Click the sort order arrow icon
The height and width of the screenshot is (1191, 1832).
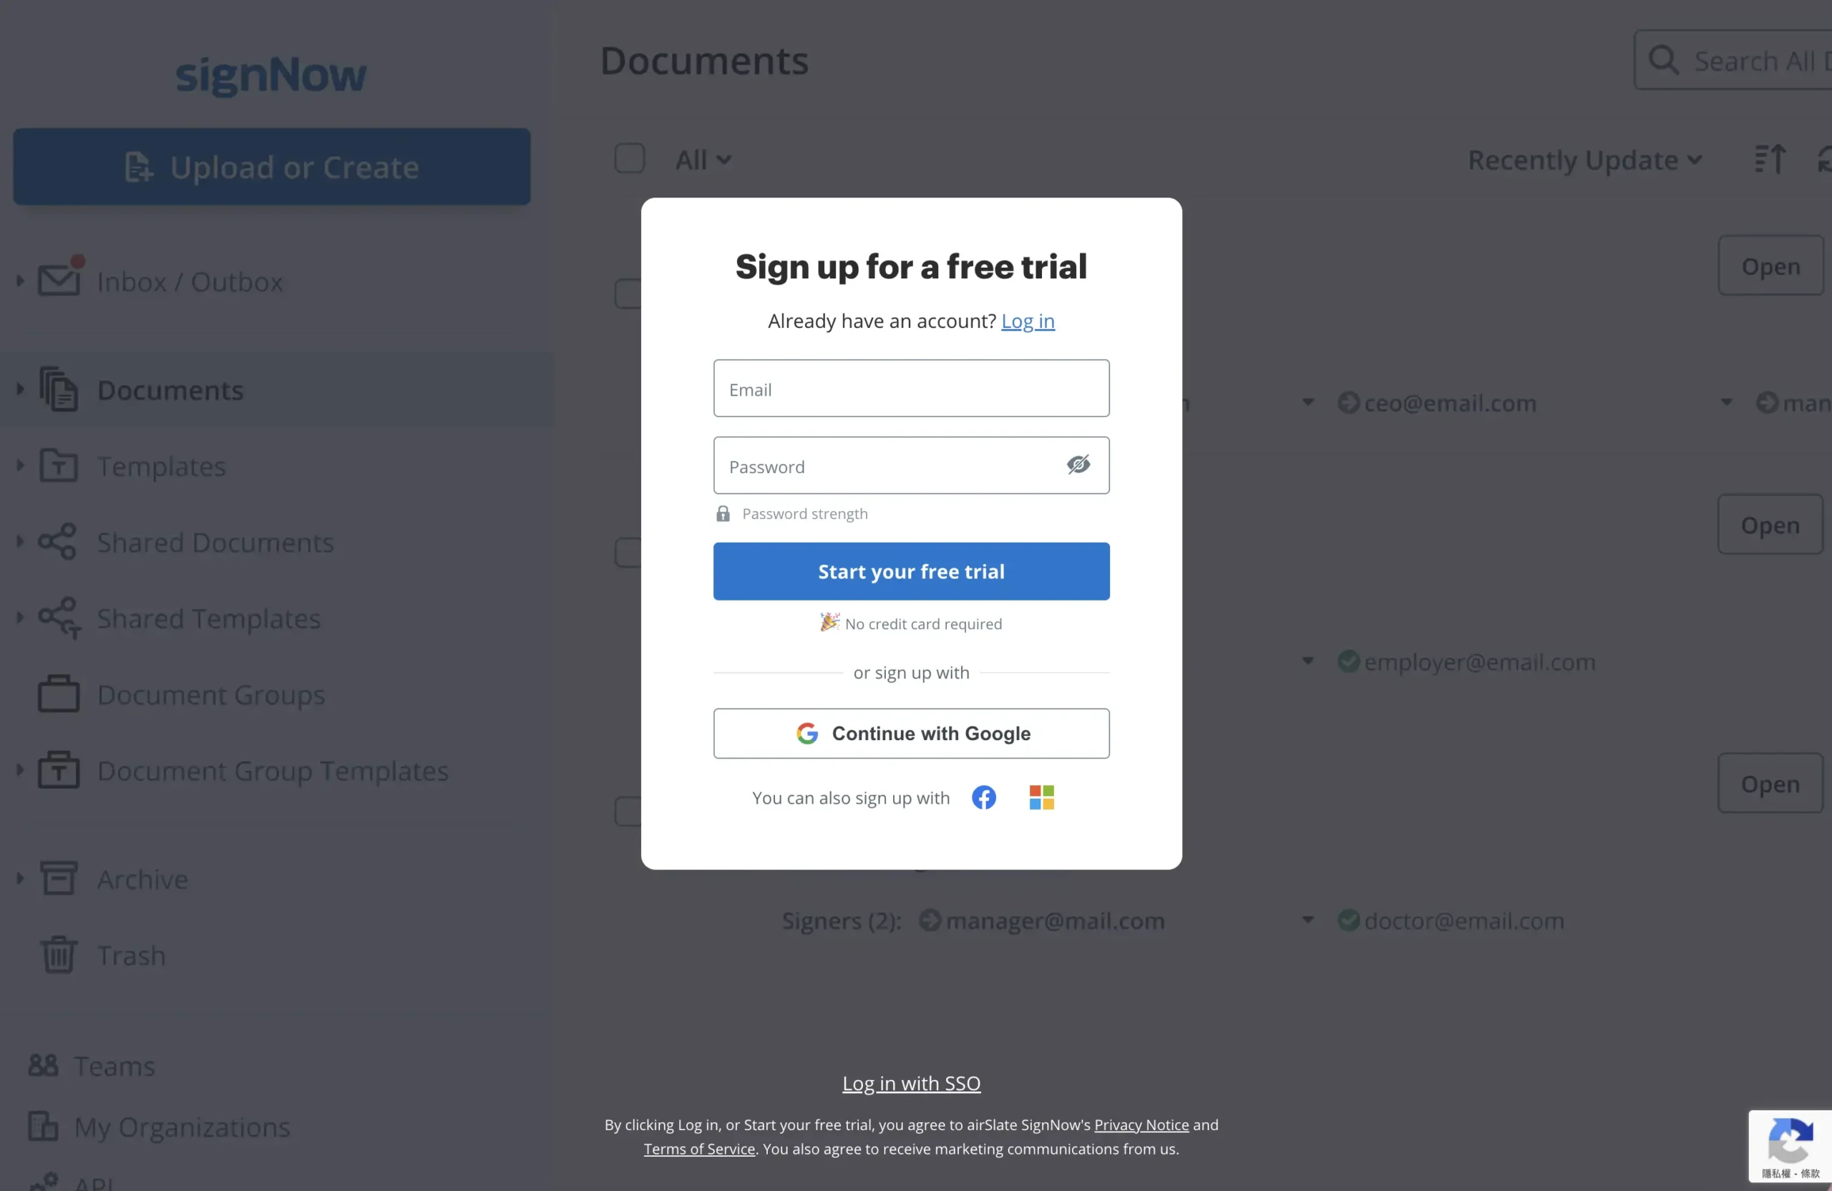point(1770,160)
